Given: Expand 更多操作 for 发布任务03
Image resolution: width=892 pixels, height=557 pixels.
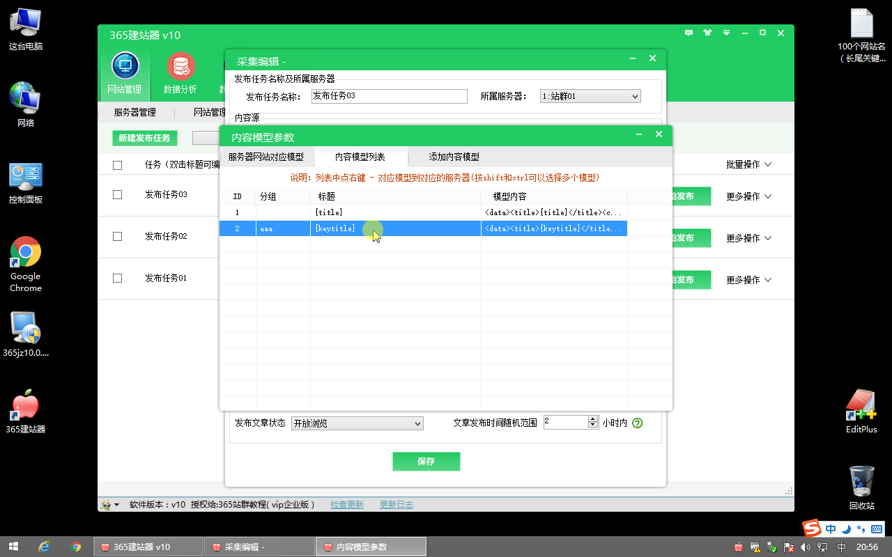Looking at the screenshot, I should pyautogui.click(x=748, y=196).
